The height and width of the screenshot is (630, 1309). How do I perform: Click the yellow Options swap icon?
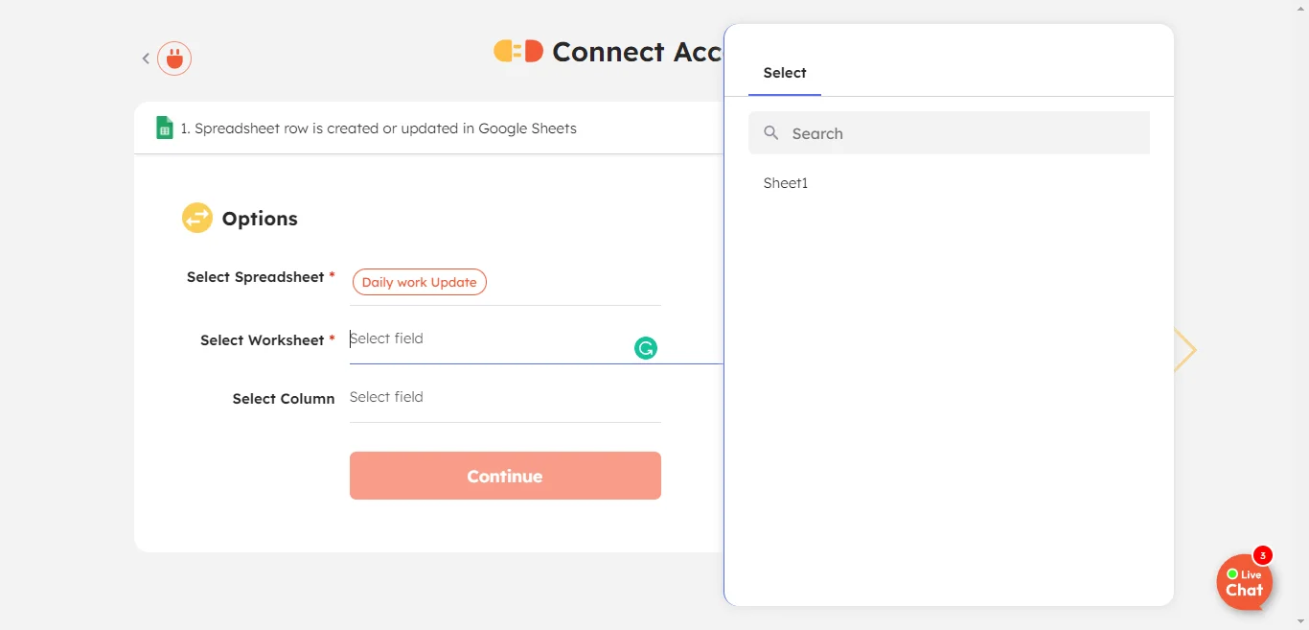tap(197, 218)
